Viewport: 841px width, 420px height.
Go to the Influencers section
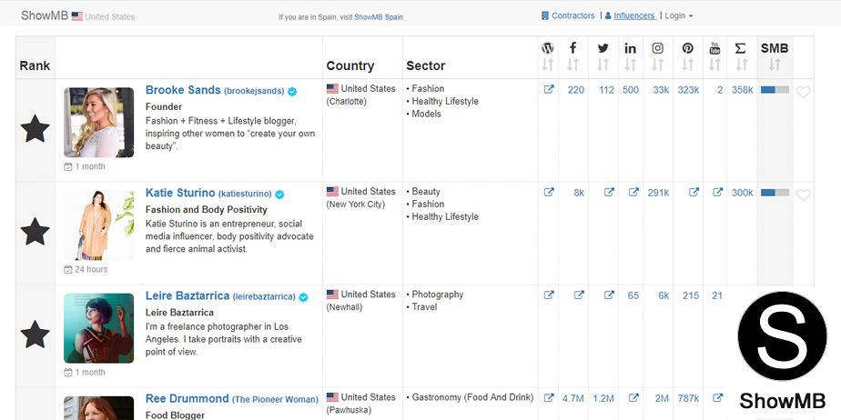[x=630, y=16]
